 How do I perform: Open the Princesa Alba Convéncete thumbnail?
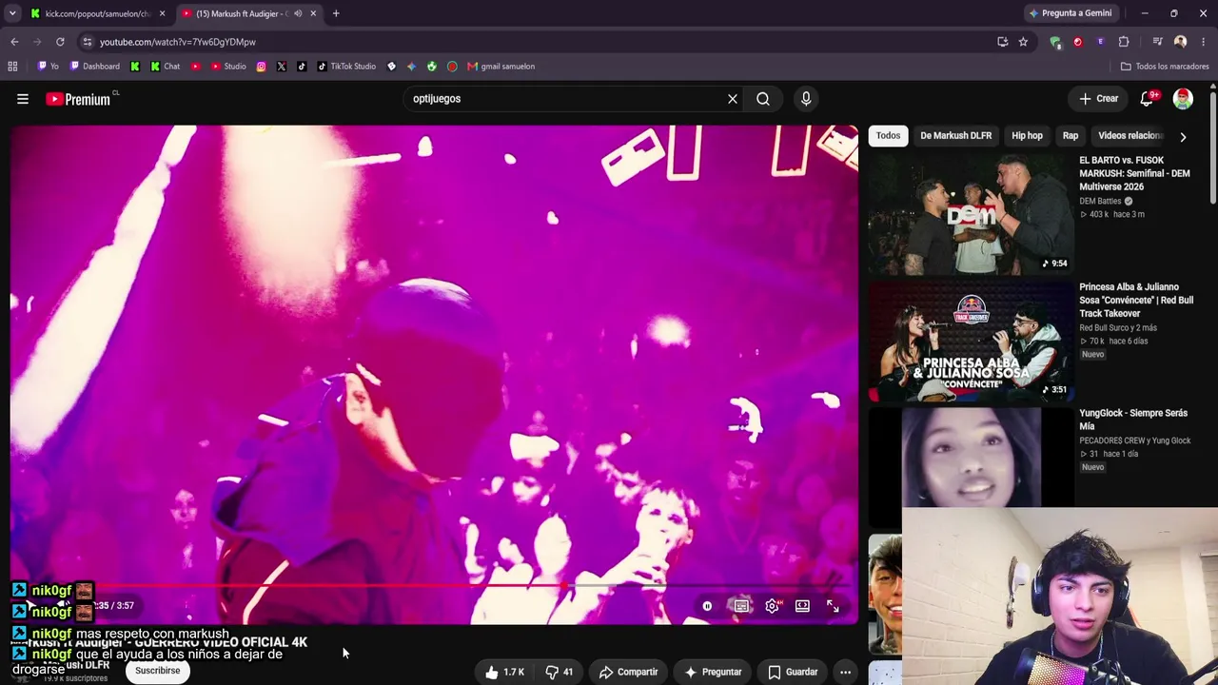[x=971, y=341]
